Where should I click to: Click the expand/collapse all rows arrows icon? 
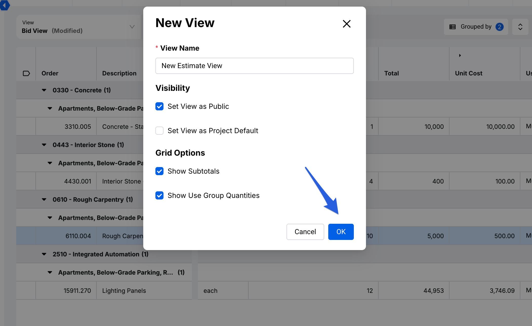(520, 27)
